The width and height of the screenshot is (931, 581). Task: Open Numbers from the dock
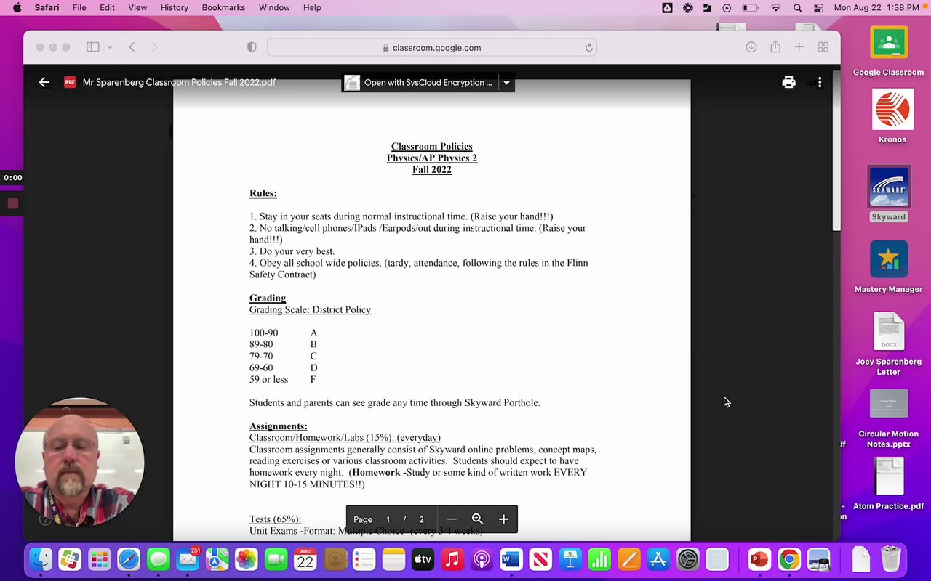coord(599,560)
